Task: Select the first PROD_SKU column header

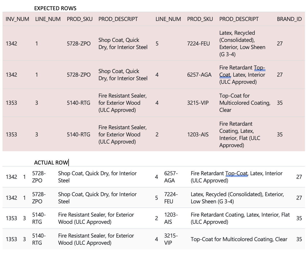Action: 80,19
